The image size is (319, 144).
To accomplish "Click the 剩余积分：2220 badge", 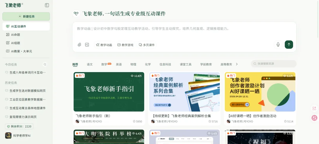I will [19, 126].
